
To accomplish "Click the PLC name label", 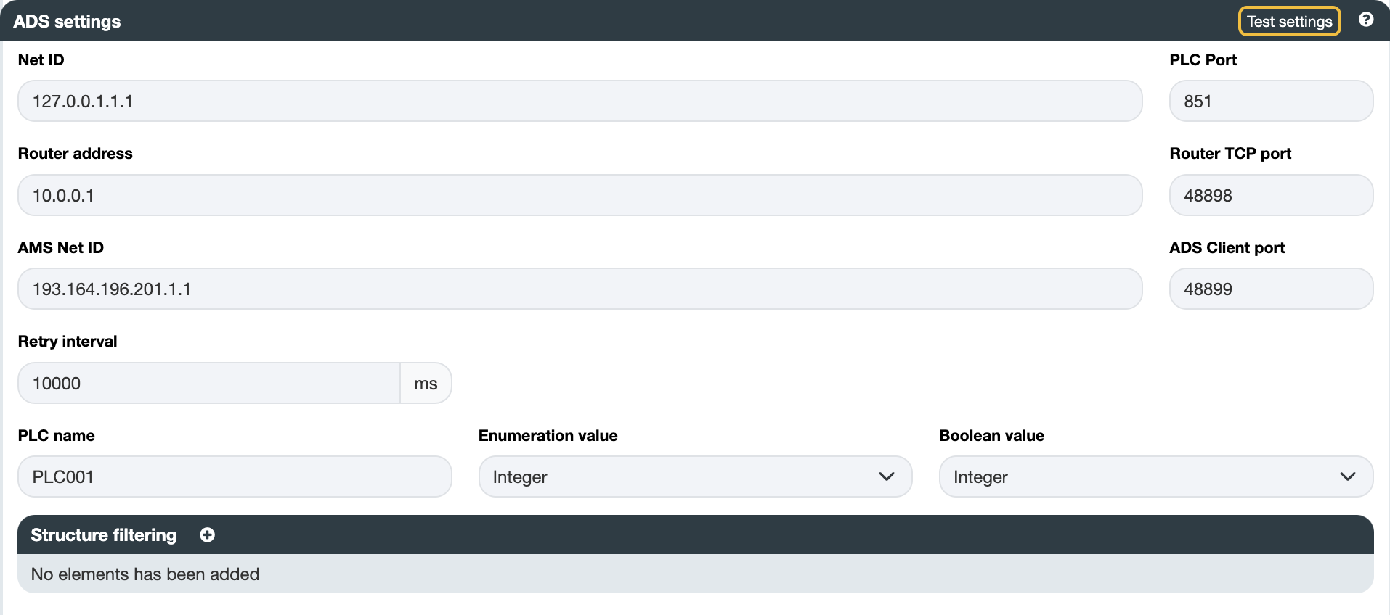I will click(x=56, y=435).
